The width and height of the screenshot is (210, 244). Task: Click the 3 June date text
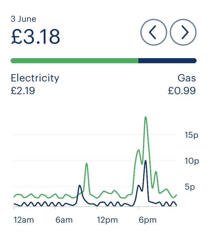[23, 19]
